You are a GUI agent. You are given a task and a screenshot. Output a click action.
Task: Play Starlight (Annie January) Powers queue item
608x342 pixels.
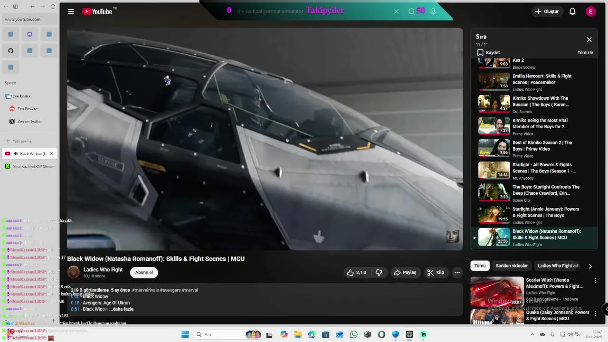(534, 215)
